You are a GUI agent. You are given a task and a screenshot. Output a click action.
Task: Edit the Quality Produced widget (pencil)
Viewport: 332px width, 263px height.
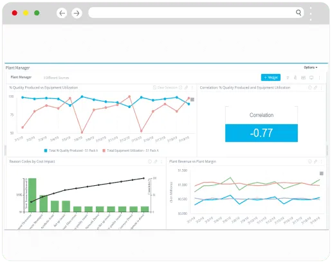click(187, 87)
